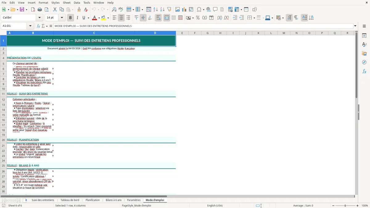The width and height of the screenshot is (370, 208).
Task: Open the Name Box dropdown arrow
Action: pos(30,26)
